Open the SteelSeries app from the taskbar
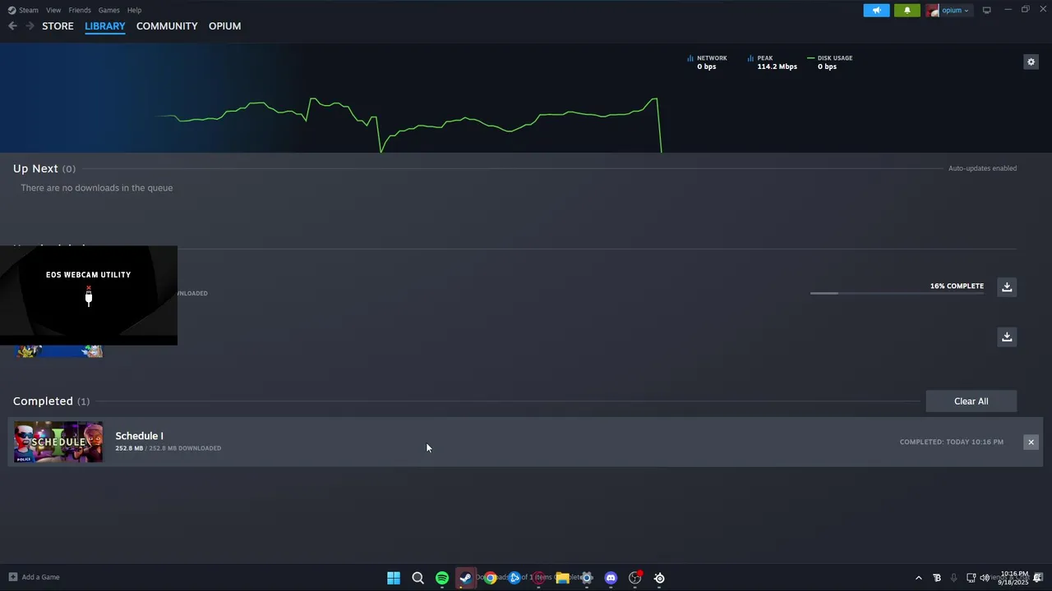Screen dimensions: 1052x591 pos(659,578)
